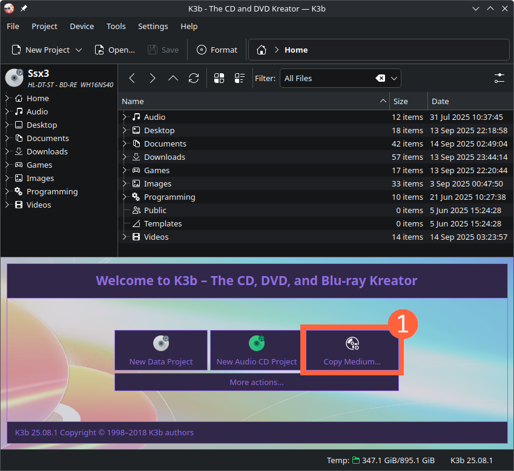Screen dimensions: 514x471
Task: Open the Tools menu
Action: pyautogui.click(x=116, y=26)
